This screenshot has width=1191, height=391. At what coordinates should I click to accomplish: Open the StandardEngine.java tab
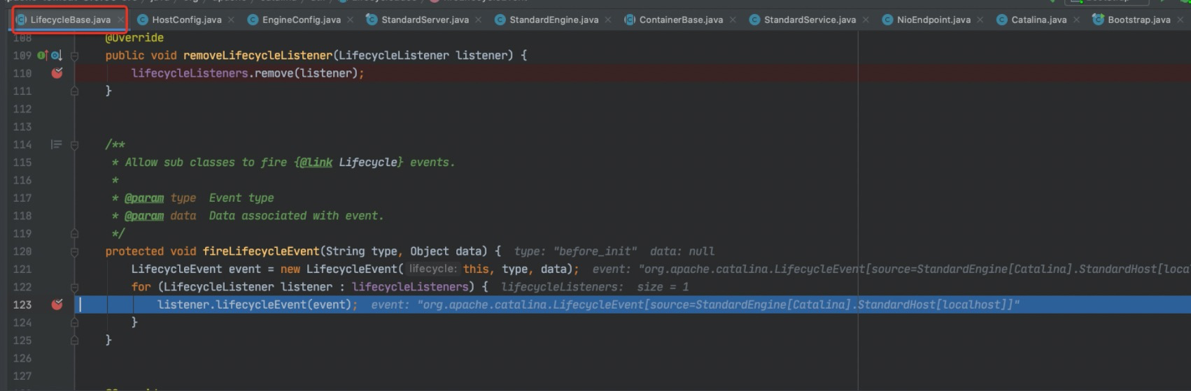pyautogui.click(x=554, y=20)
